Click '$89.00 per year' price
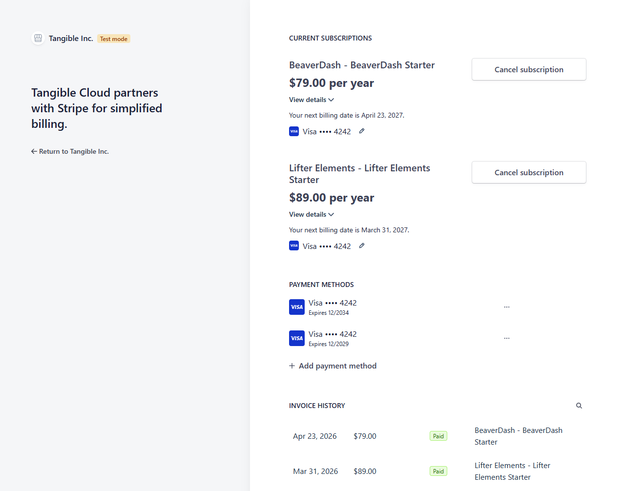625x491 pixels. 332,198
